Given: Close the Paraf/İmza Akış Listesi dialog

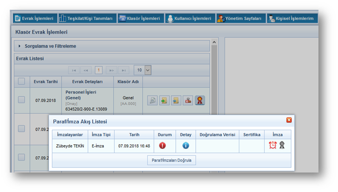Looking at the screenshot, I should tap(289, 120).
